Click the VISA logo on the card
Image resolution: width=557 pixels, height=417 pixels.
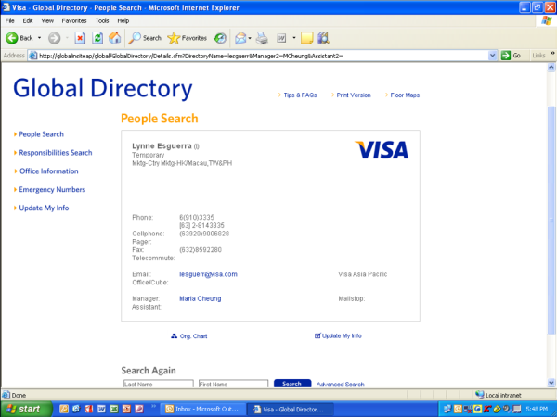coord(382,149)
